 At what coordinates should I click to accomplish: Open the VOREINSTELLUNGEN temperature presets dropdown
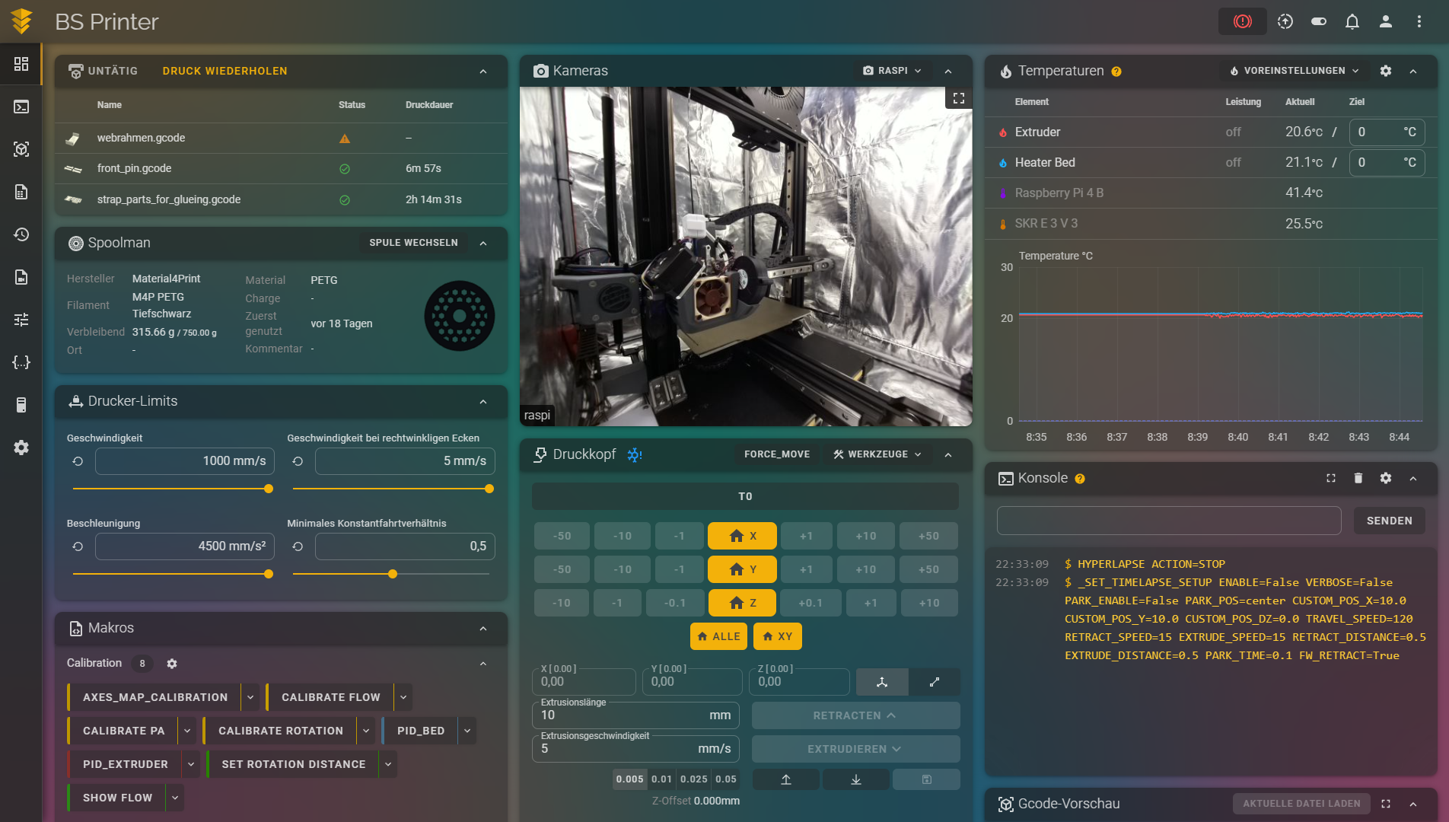coord(1293,70)
